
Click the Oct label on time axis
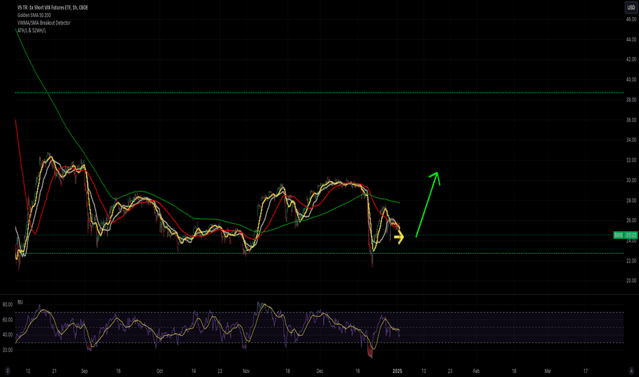[x=159, y=371]
